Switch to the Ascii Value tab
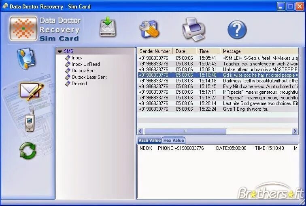This screenshot has width=306, height=206. tap(149, 140)
